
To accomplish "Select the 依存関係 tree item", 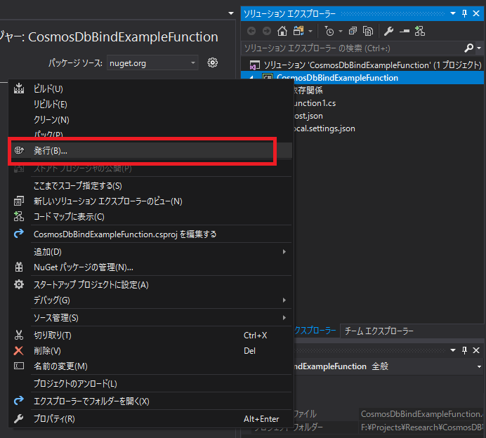I will pos(308,90).
